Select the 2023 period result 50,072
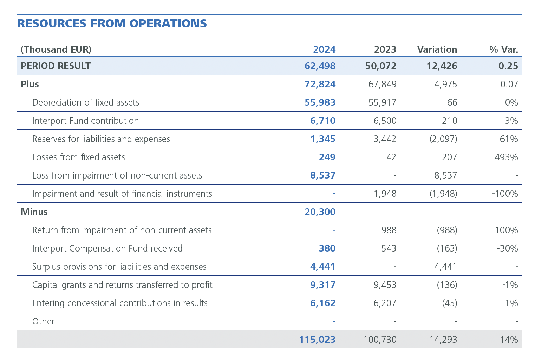 point(381,66)
